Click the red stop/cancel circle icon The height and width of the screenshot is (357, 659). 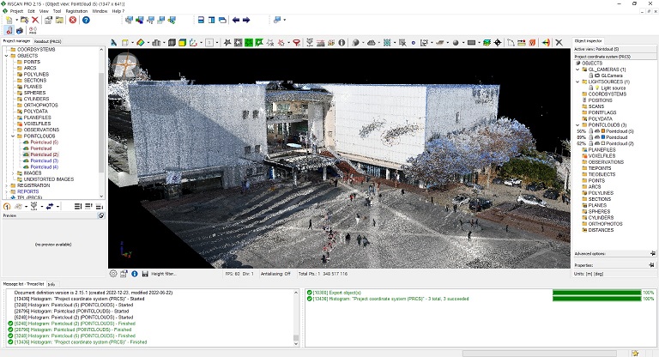(73, 20)
